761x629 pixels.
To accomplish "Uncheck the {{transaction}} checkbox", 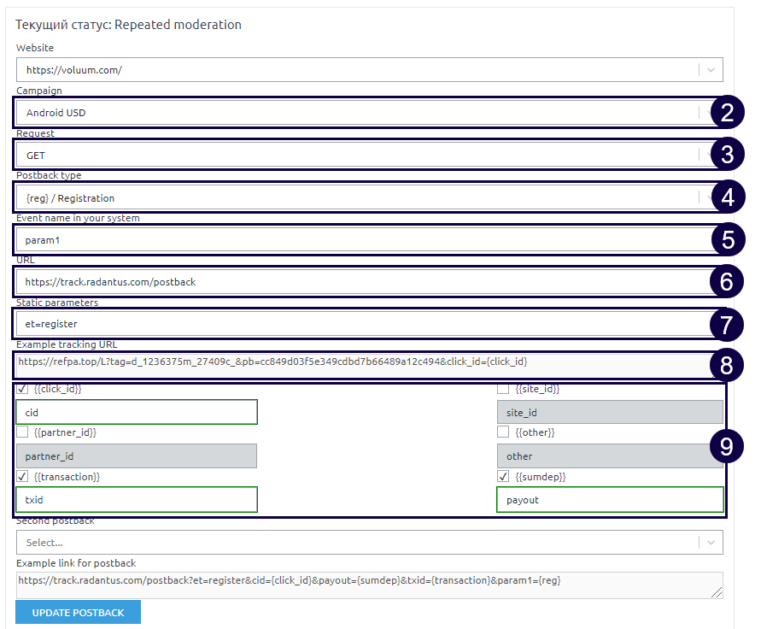I will [x=22, y=477].
